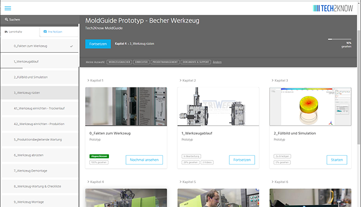The height and width of the screenshot is (207, 361).
Task: Click the Ändern link
Action: pos(217,62)
